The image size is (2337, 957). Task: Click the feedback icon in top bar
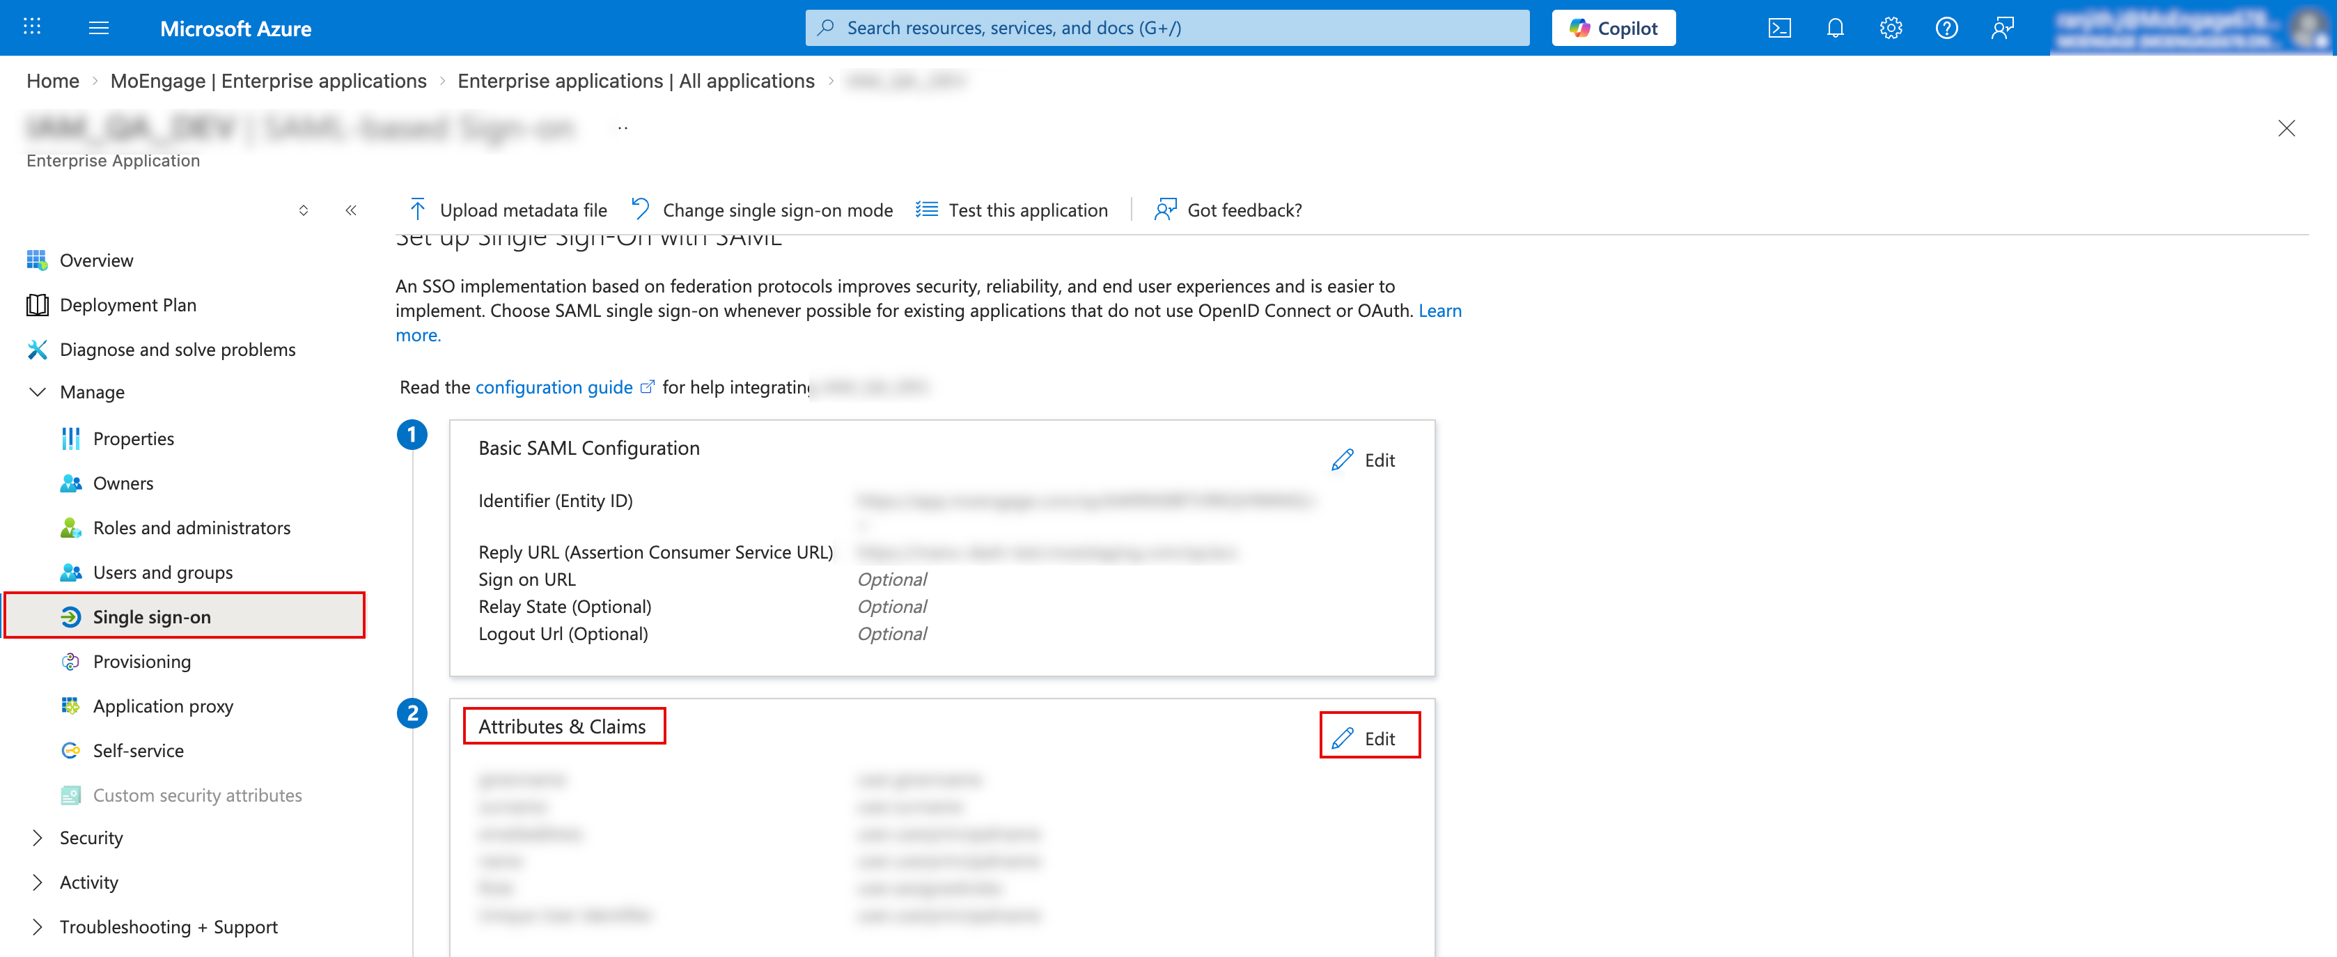coord(2002,28)
